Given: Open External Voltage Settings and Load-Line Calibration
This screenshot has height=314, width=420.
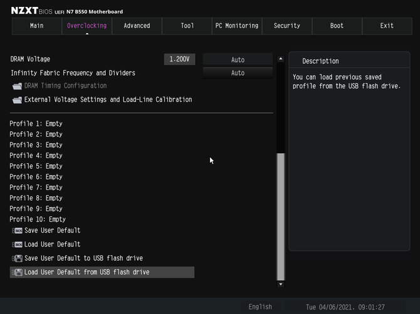Looking at the screenshot, I should [108, 99].
